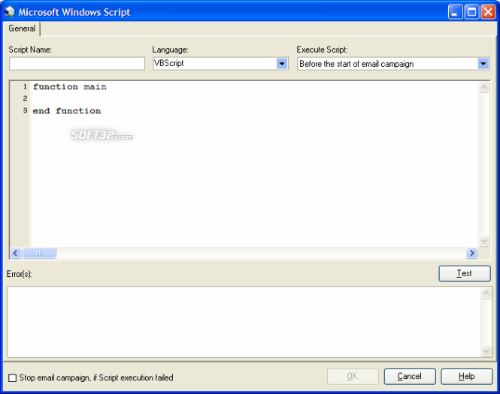Screen dimensions: 500x394
Task: Close the Microsoft Windows Script window
Action: (x=488, y=13)
